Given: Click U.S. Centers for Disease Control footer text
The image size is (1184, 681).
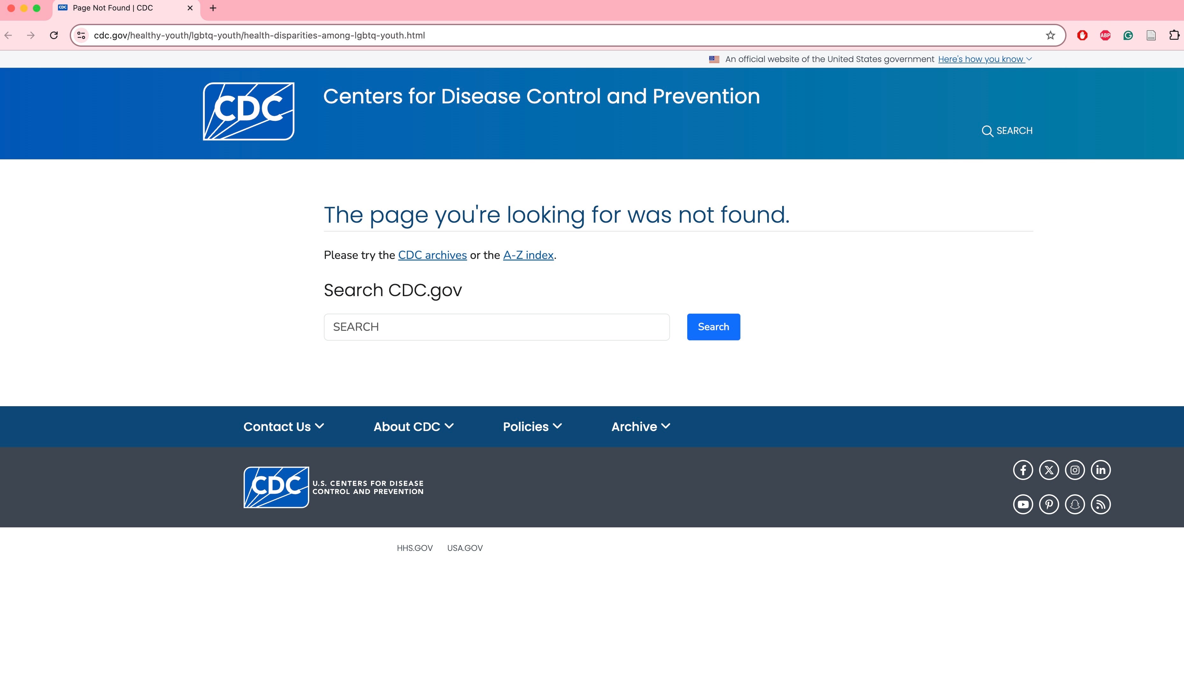Looking at the screenshot, I should (368, 487).
